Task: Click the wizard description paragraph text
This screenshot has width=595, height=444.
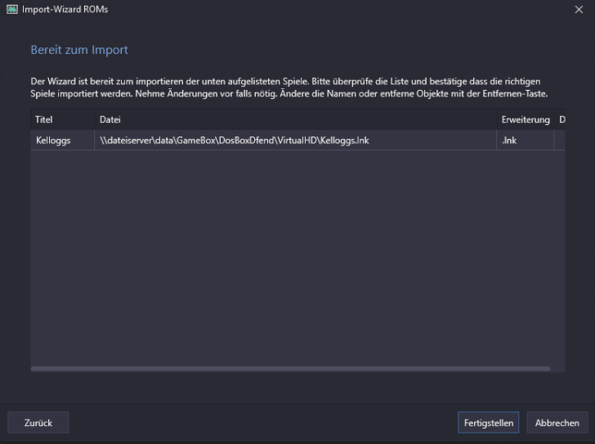Action: tap(286, 87)
